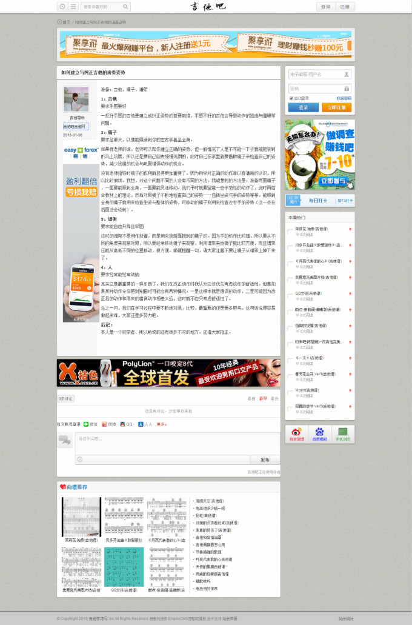Open the PolyLion banner ad
The width and height of the screenshot is (412, 625).
pyautogui.click(x=168, y=373)
